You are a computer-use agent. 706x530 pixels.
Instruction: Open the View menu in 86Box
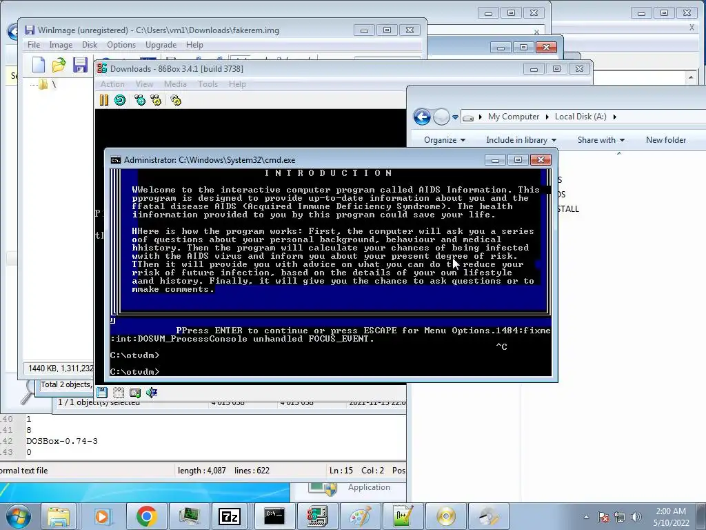144,84
